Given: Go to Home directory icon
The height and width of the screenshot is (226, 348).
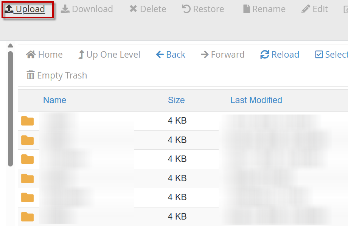Looking at the screenshot, I should click(x=31, y=55).
